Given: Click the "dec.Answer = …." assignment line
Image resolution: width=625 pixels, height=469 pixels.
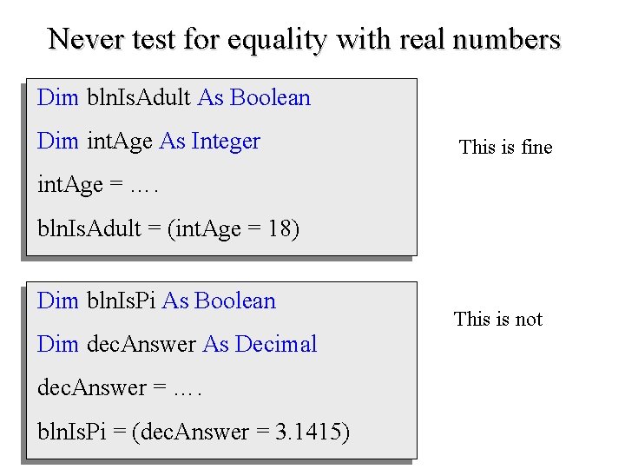Looking at the screenshot, I should [120, 387].
